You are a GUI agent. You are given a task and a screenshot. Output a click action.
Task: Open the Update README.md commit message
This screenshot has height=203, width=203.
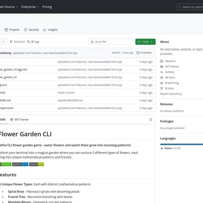(70, 100)
